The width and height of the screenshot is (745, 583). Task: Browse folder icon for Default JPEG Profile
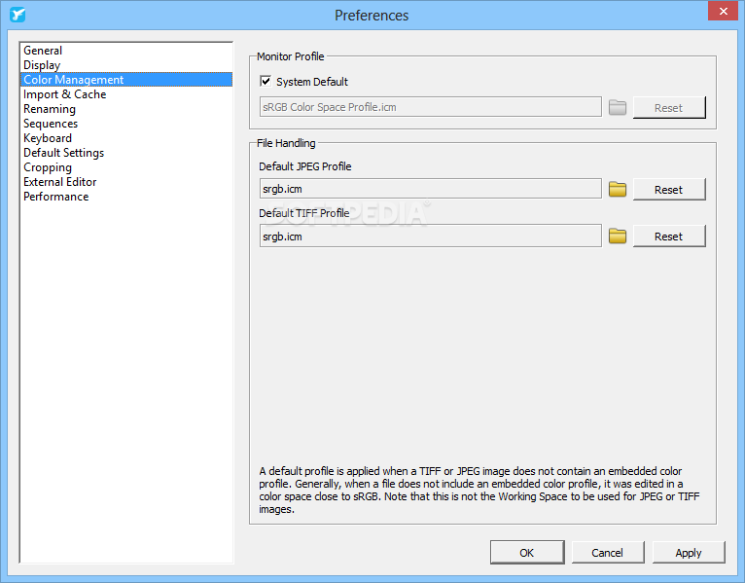[618, 189]
